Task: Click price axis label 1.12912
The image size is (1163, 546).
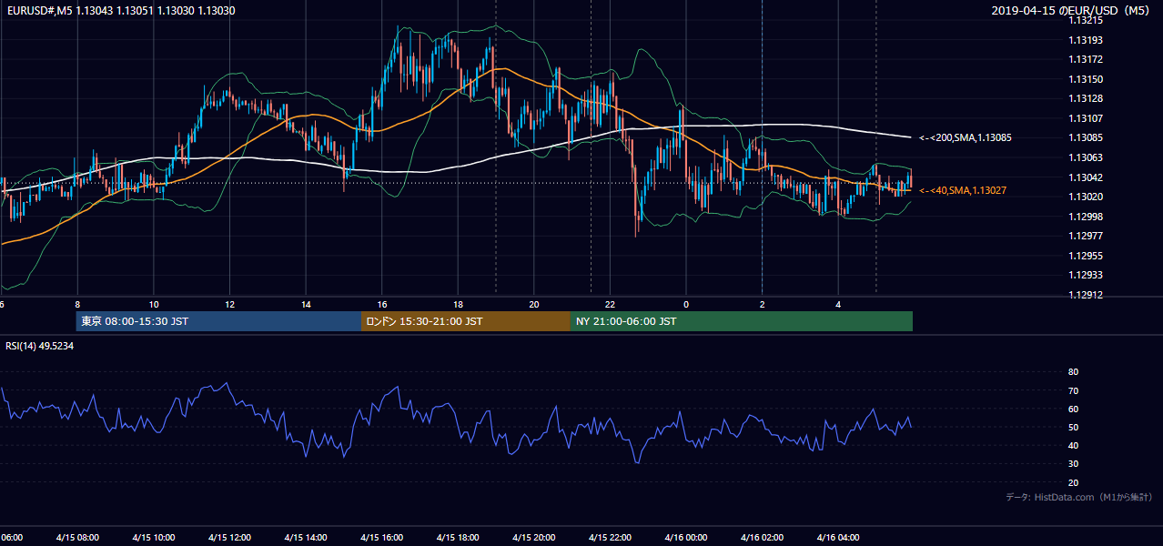Action: pos(1086,295)
